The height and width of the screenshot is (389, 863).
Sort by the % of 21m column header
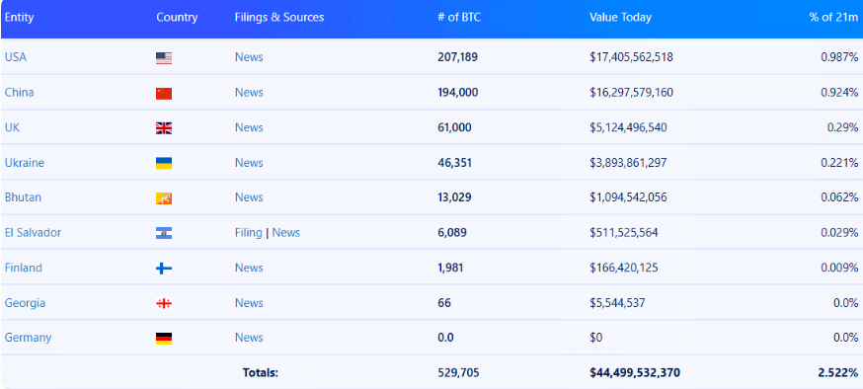[833, 17]
